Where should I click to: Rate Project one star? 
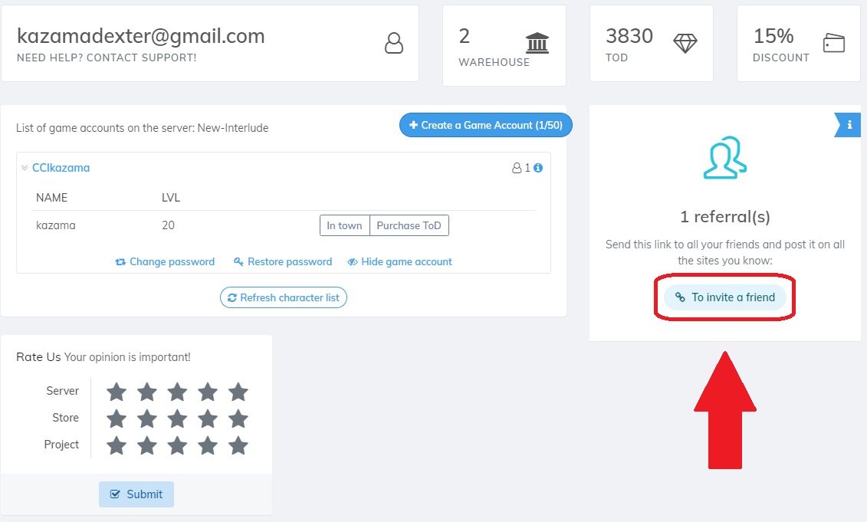117,445
